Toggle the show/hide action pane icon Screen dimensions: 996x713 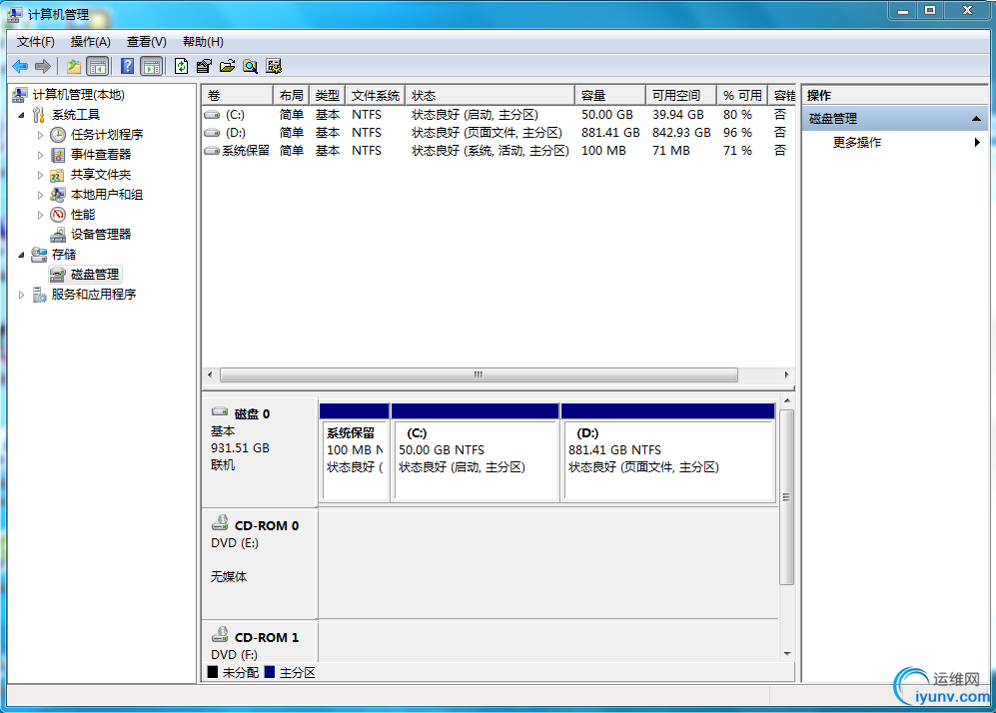(151, 66)
